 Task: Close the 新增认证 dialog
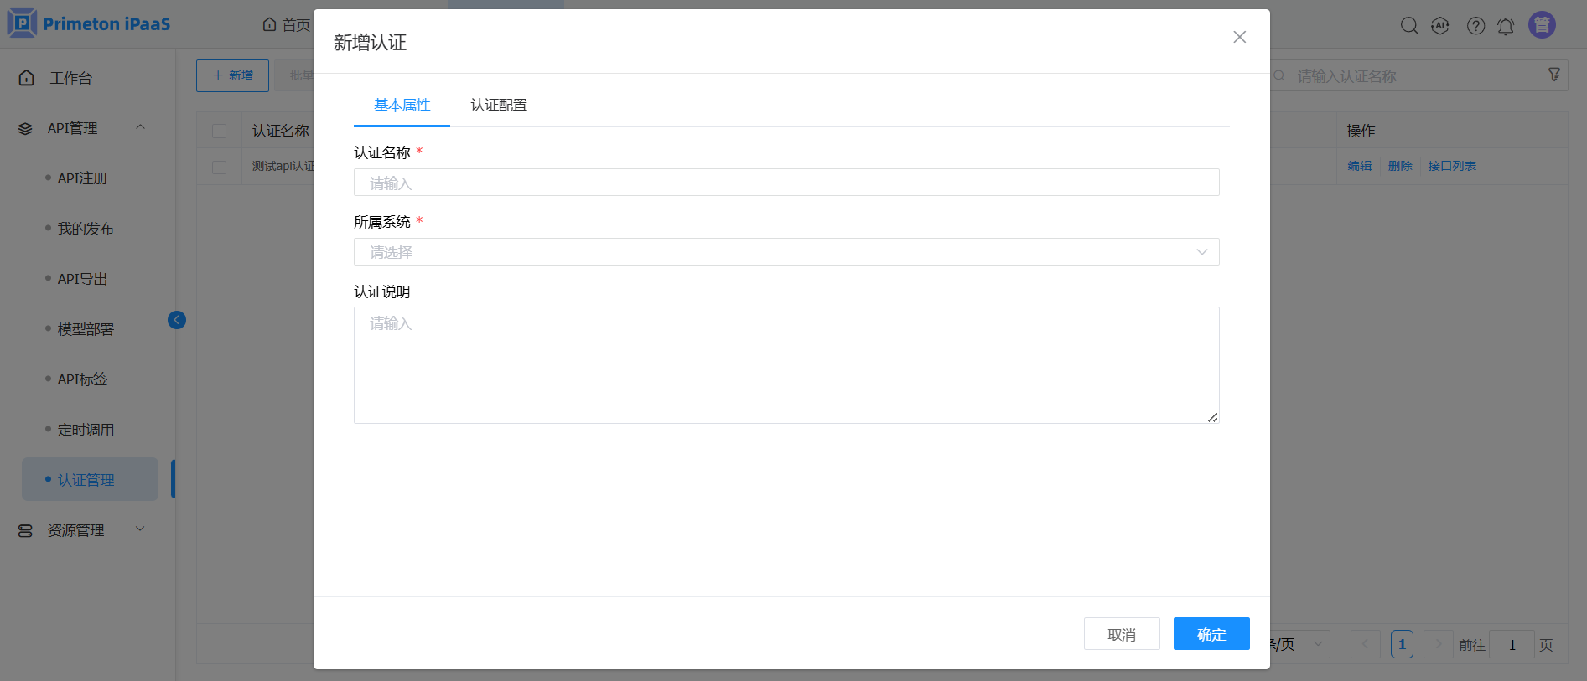[1239, 37]
